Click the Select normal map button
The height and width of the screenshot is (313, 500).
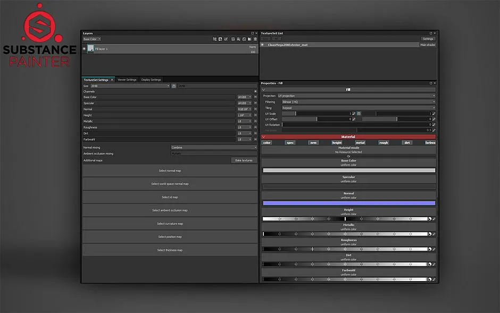(170, 170)
